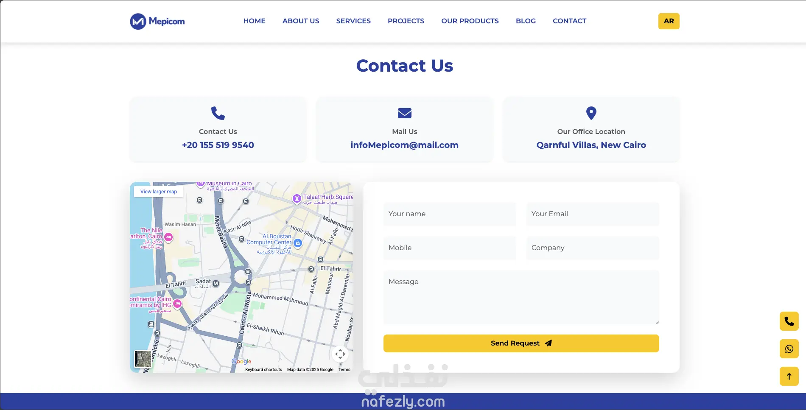The image size is (806, 410).
Task: Click the +20 155 519 9540 phone number
Action: [x=218, y=145]
